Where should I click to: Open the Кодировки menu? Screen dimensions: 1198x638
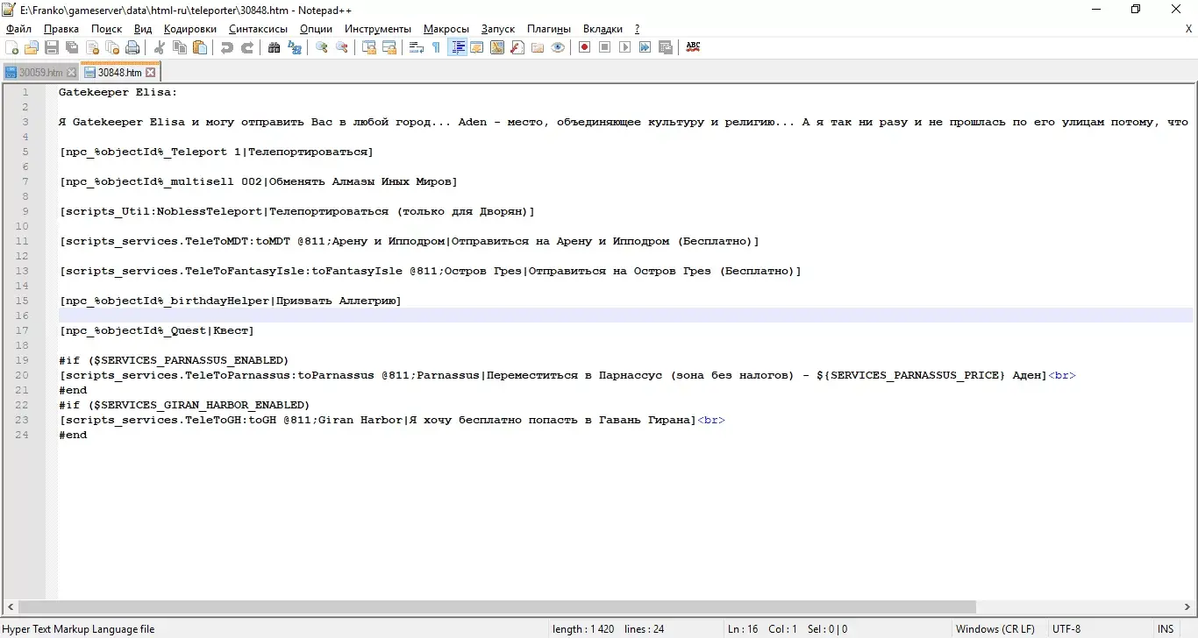tap(189, 29)
